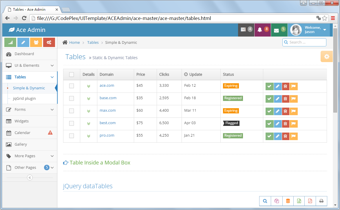Click the green signal chart shortcut button
The image size is (340, 210).
(10, 42)
